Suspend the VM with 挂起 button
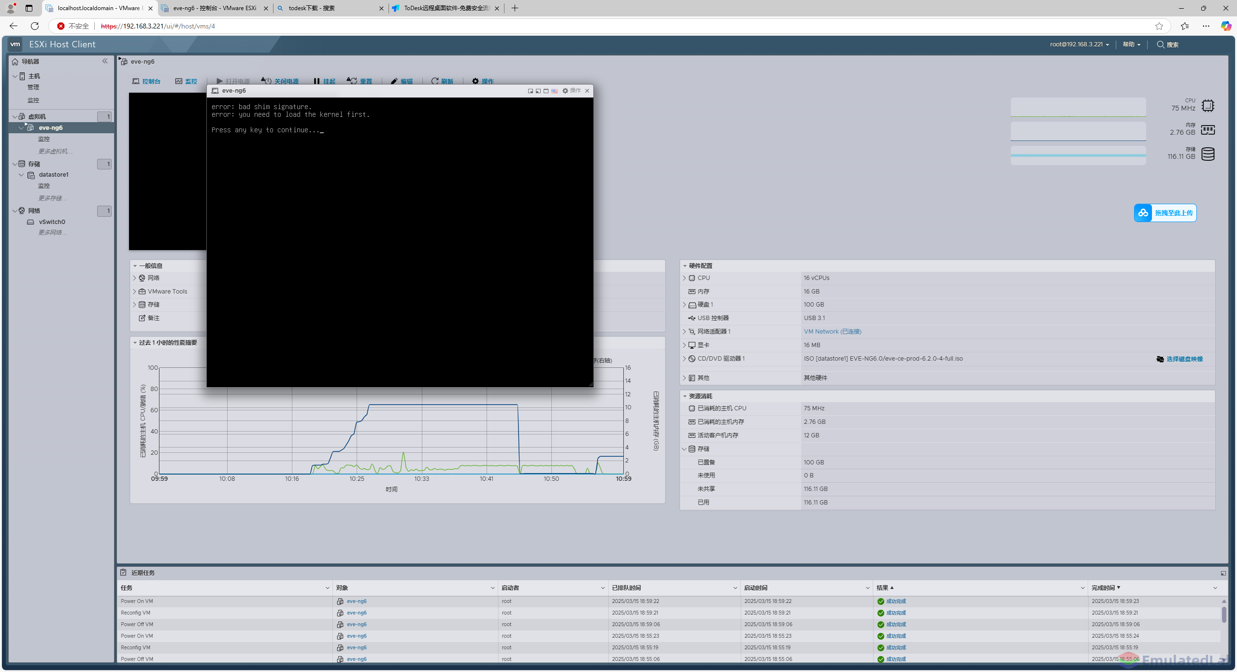Image resolution: width=1237 pixels, height=672 pixels. click(x=324, y=81)
